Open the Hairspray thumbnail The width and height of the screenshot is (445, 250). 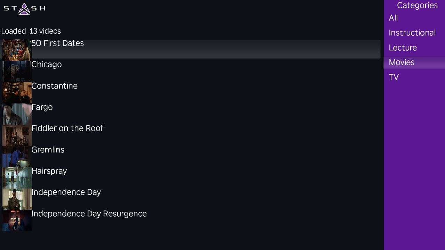17,178
